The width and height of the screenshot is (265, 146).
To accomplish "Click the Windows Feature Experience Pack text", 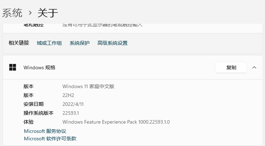I will [116, 122].
